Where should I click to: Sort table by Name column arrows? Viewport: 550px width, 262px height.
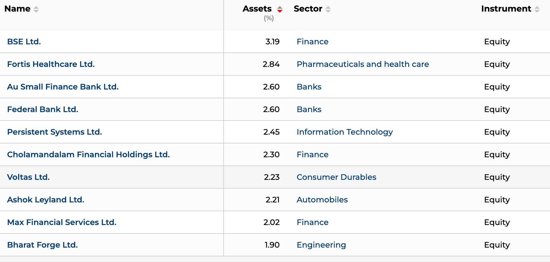[x=36, y=9]
